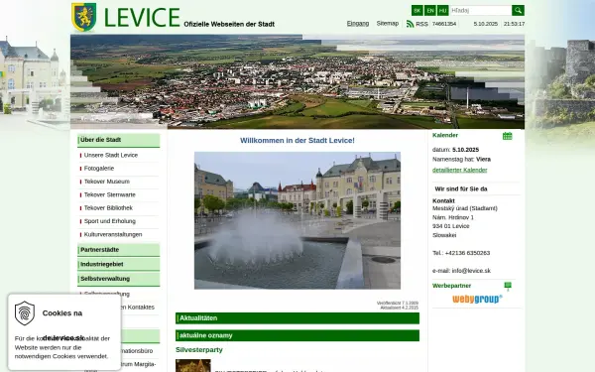The height and width of the screenshot is (372, 595).
Task: Click the Wir sind für Sie da heading
Action: tap(461, 189)
